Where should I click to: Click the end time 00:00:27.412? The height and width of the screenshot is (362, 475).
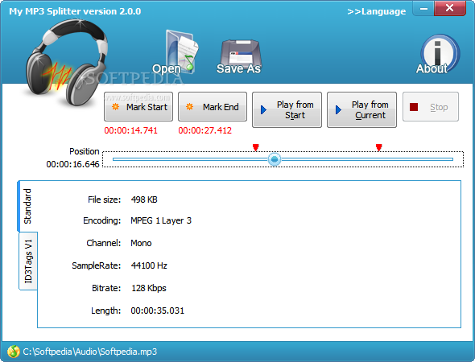tap(205, 130)
